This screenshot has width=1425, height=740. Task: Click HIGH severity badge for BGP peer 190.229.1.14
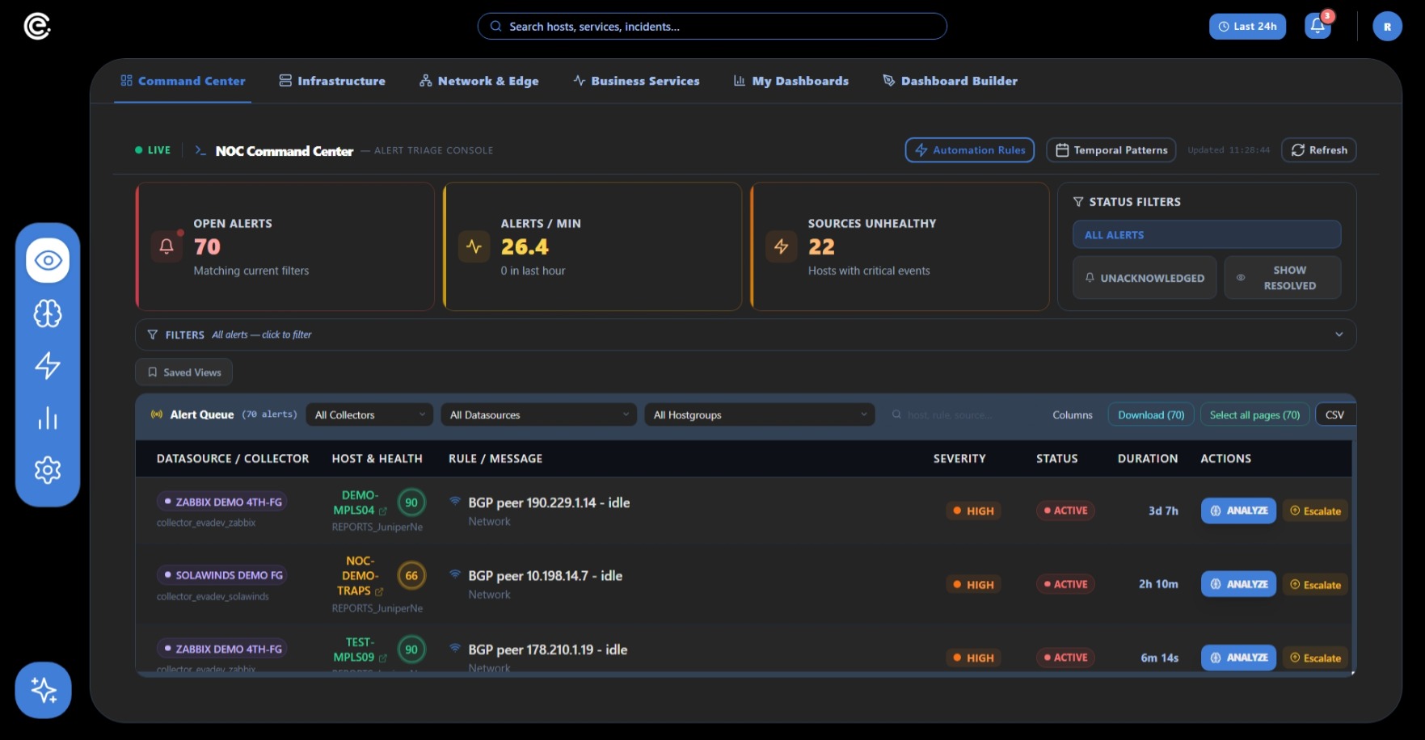pyautogui.click(x=973, y=511)
